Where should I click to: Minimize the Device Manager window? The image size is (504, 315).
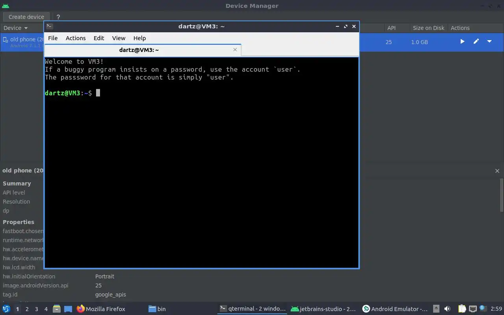(x=483, y=6)
